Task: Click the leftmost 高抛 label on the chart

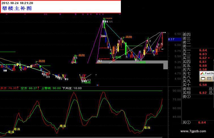Action: [42, 61]
